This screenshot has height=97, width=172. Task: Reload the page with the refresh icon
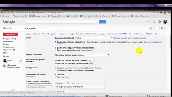point(9,13)
